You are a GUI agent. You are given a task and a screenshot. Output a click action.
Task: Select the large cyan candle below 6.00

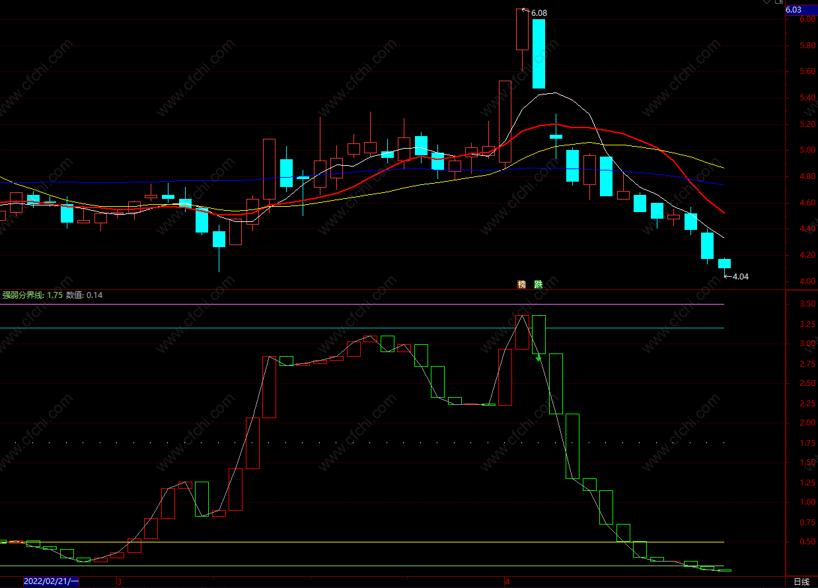click(539, 54)
